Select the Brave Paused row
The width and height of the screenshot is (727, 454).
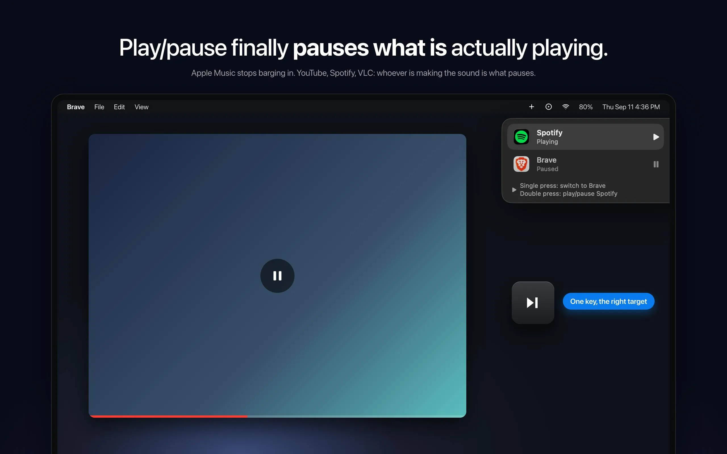pyautogui.click(x=585, y=164)
